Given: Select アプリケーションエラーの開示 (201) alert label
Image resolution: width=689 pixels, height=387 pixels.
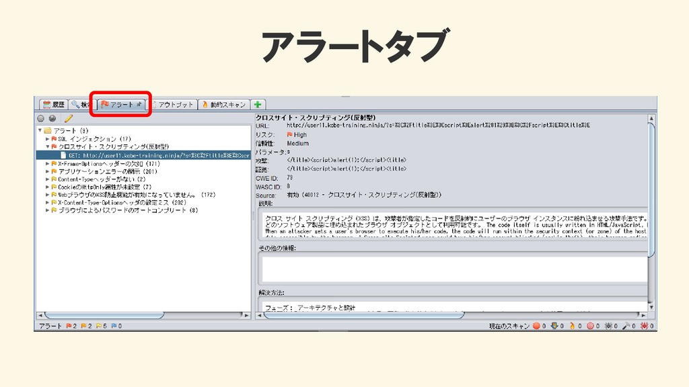Looking at the screenshot, I should point(108,171).
